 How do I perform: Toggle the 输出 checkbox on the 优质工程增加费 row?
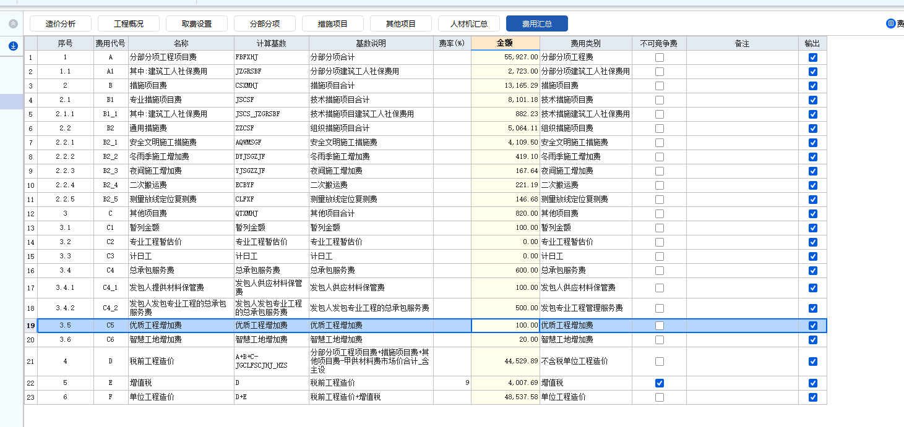[812, 324]
